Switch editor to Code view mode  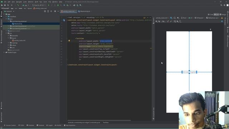(210, 14)
